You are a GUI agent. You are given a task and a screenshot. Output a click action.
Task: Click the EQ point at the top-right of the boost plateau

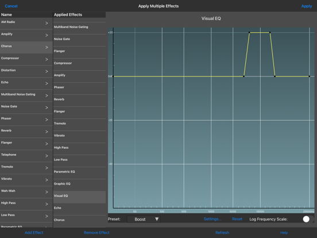(270, 32)
